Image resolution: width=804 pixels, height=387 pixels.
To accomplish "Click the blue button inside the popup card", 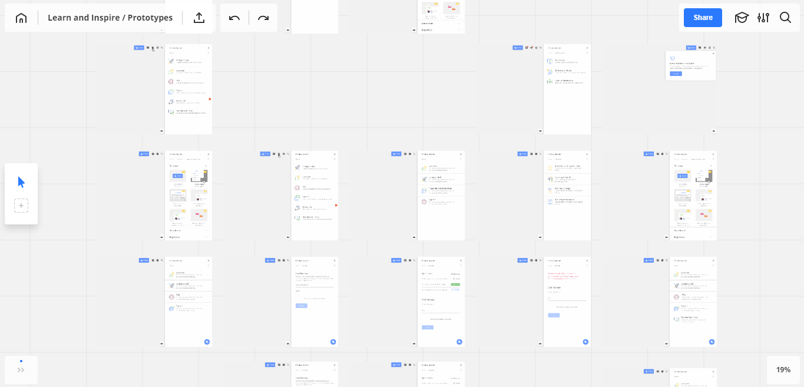I will (676, 74).
